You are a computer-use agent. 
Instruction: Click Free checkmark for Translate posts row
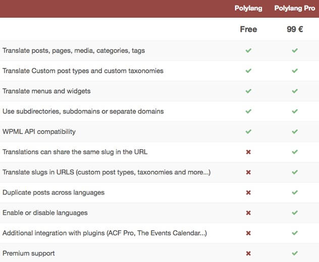pyautogui.click(x=248, y=51)
